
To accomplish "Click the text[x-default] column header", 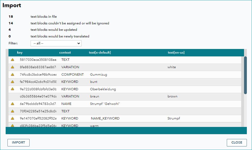I will click(100, 53).
